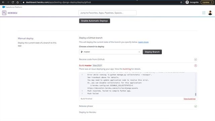215x121 pixels.
Task: Focus the Jump to Favorites search field
Action: click(107, 13)
